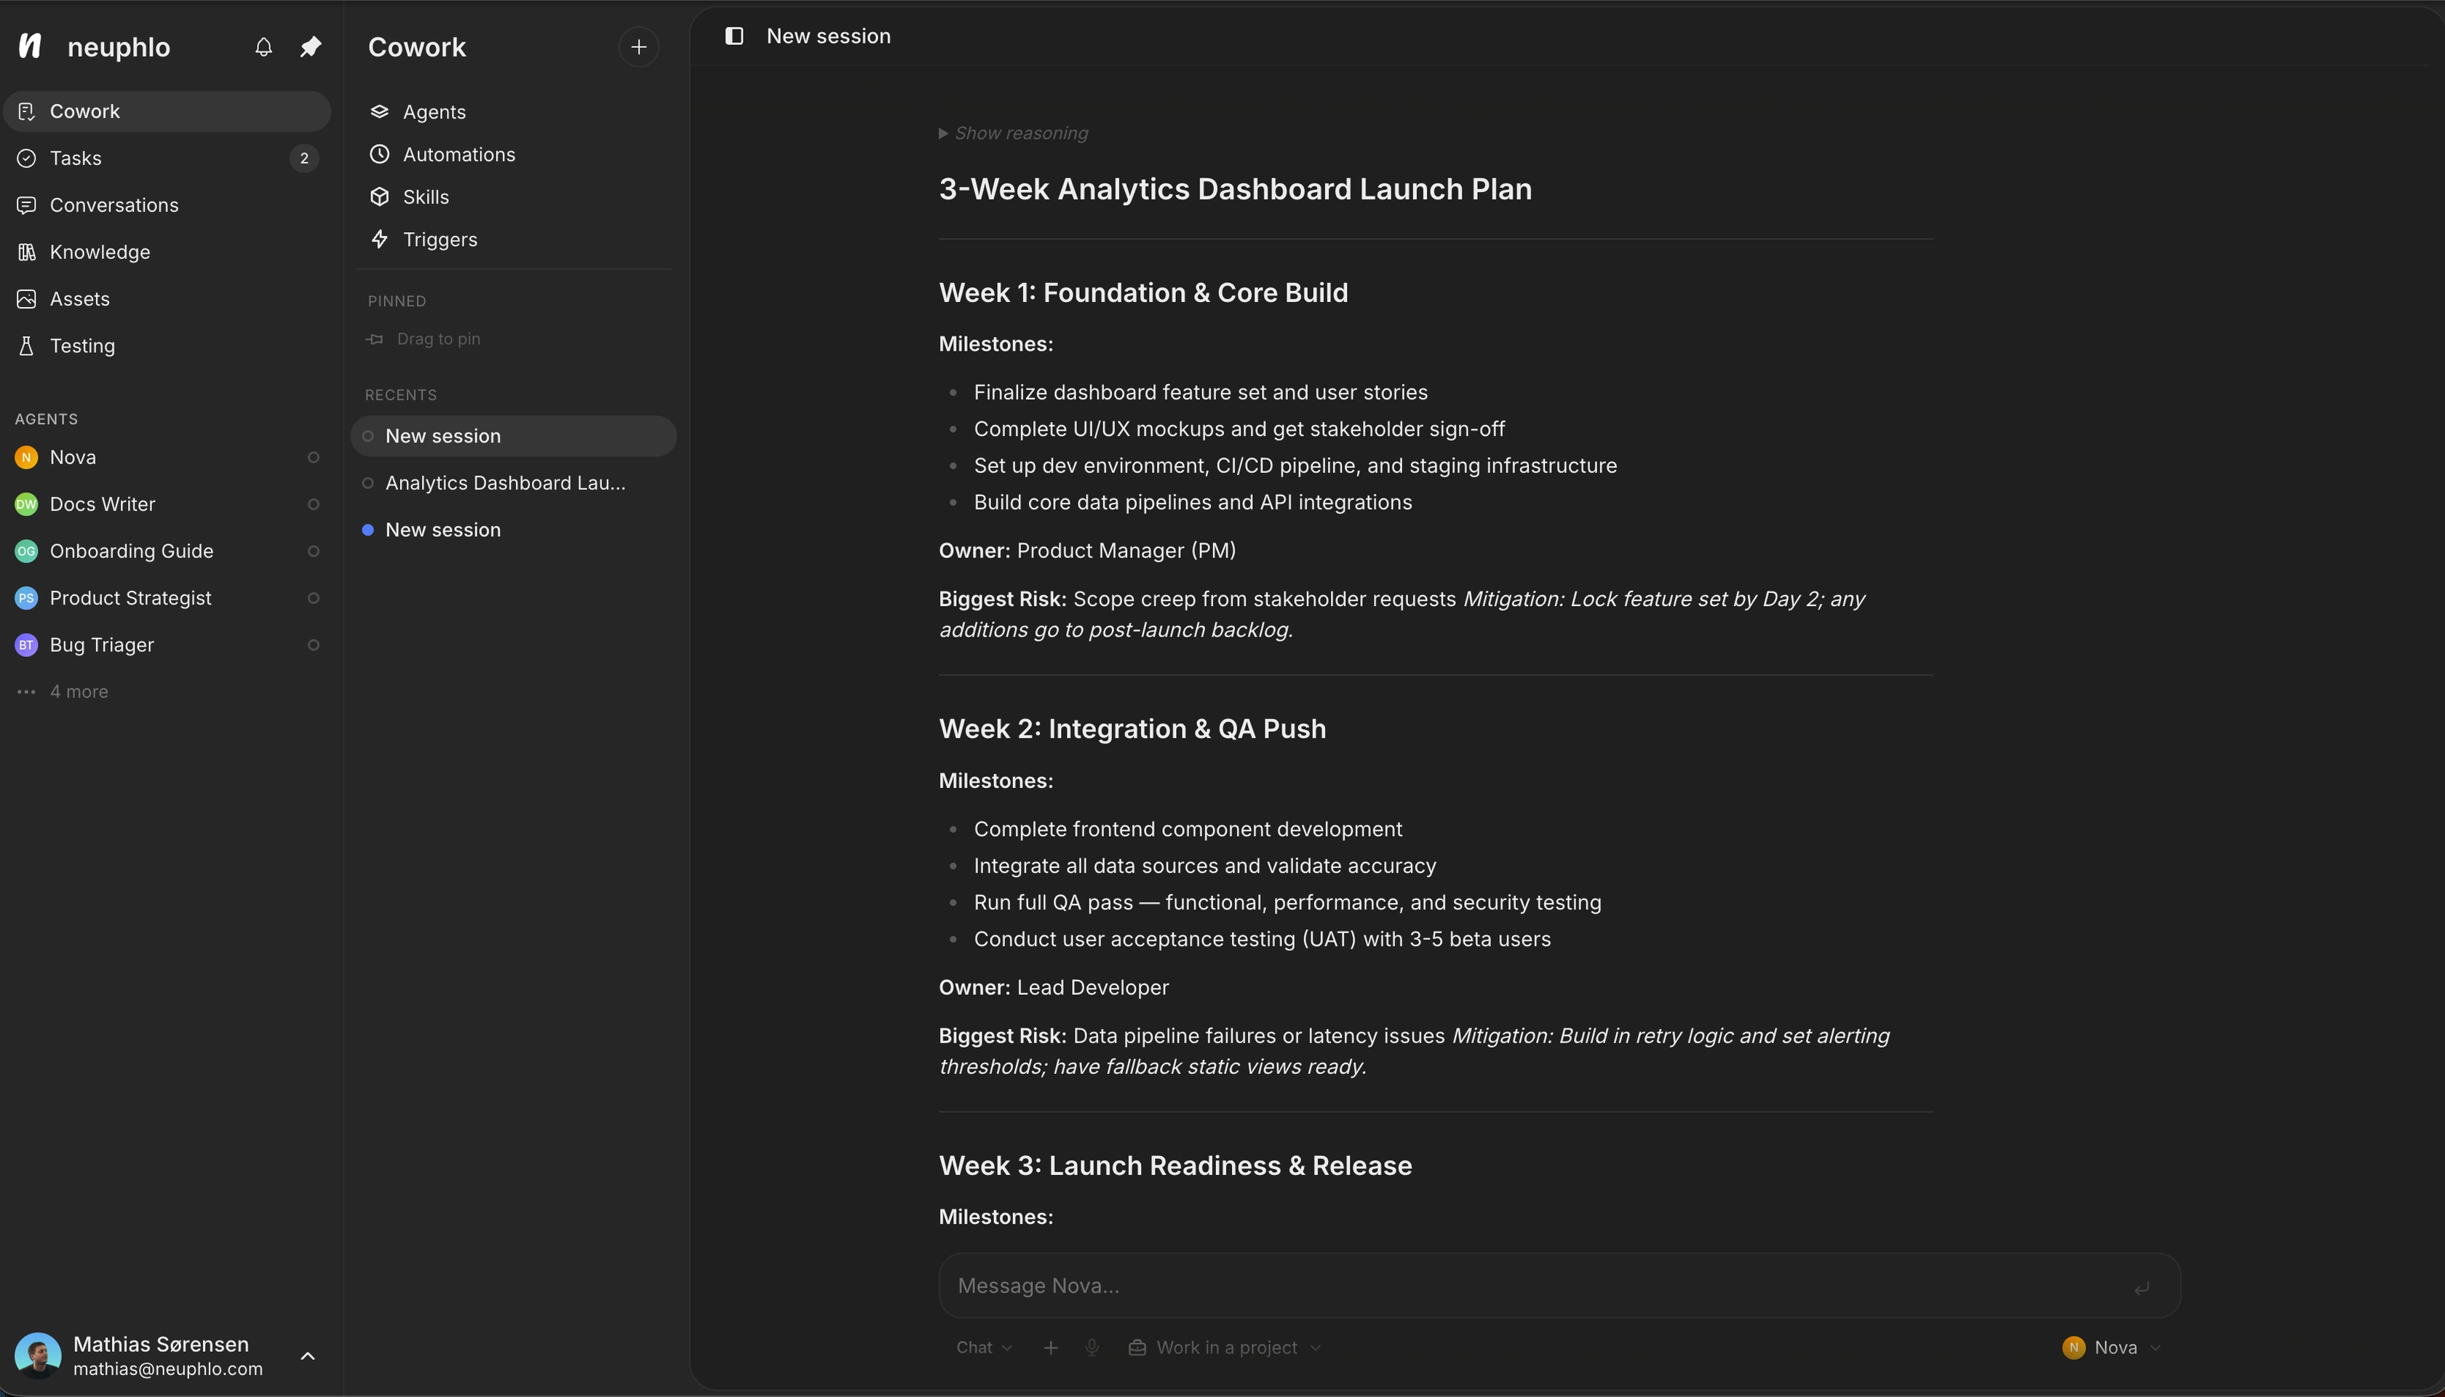Click bullet Complete frontend component development
This screenshot has width=2445, height=1397.
[1188, 829]
